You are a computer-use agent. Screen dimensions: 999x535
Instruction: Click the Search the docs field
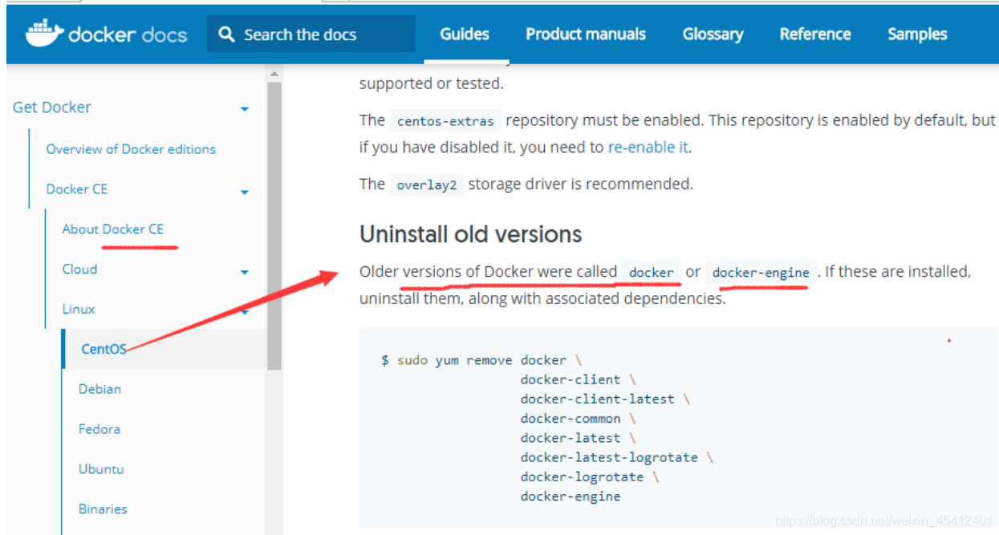coord(311,34)
